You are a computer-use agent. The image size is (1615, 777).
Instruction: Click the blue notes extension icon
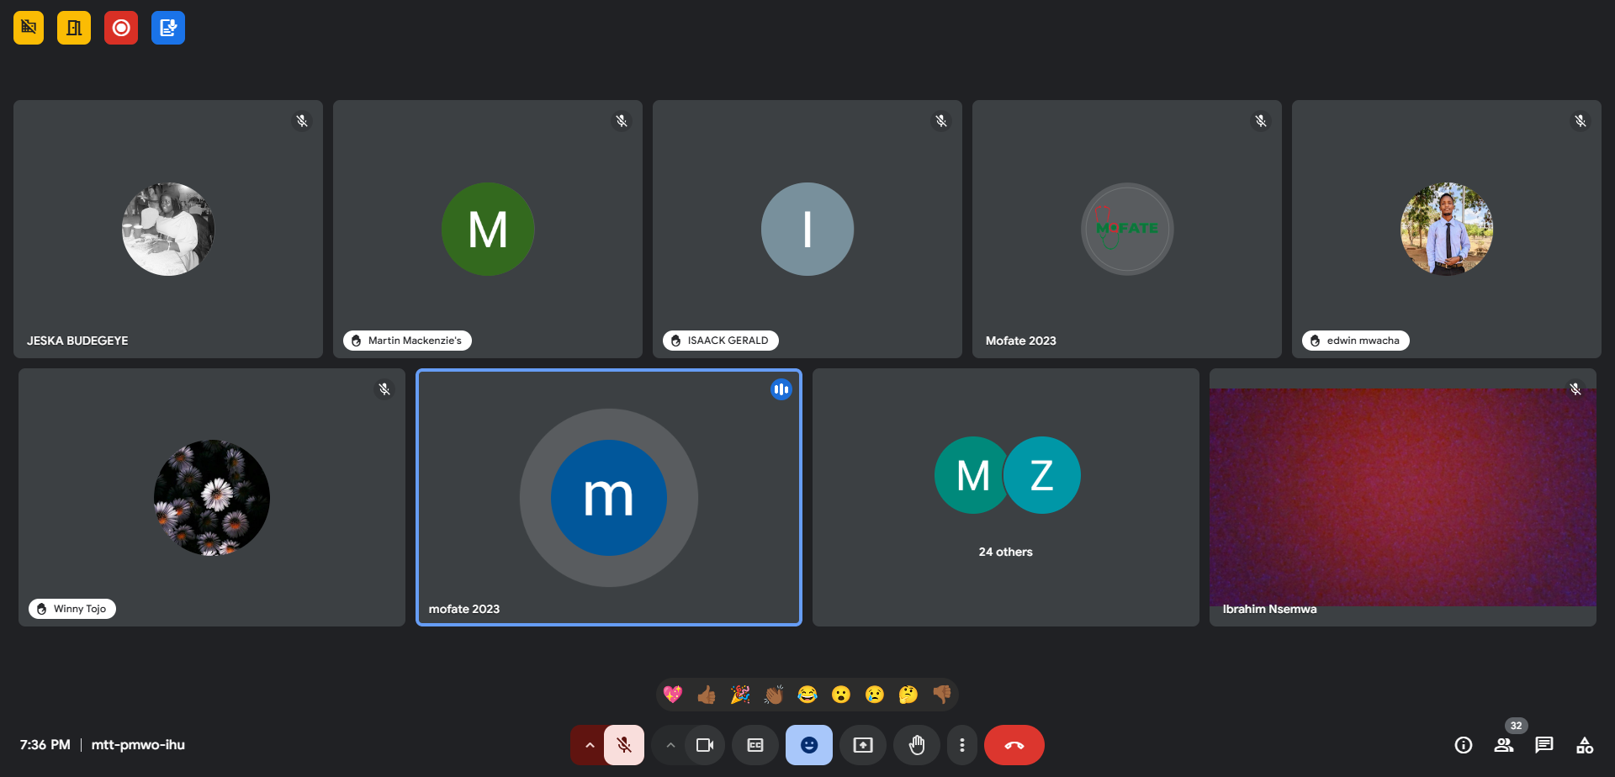coord(168,28)
